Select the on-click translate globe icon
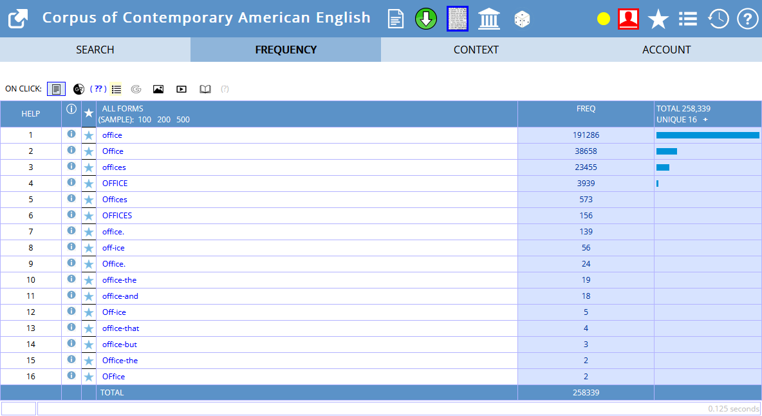Screen dimensions: 762x416 coord(79,89)
